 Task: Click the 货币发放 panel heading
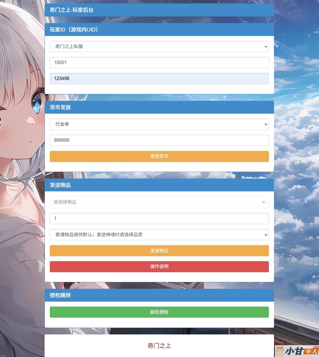60,107
